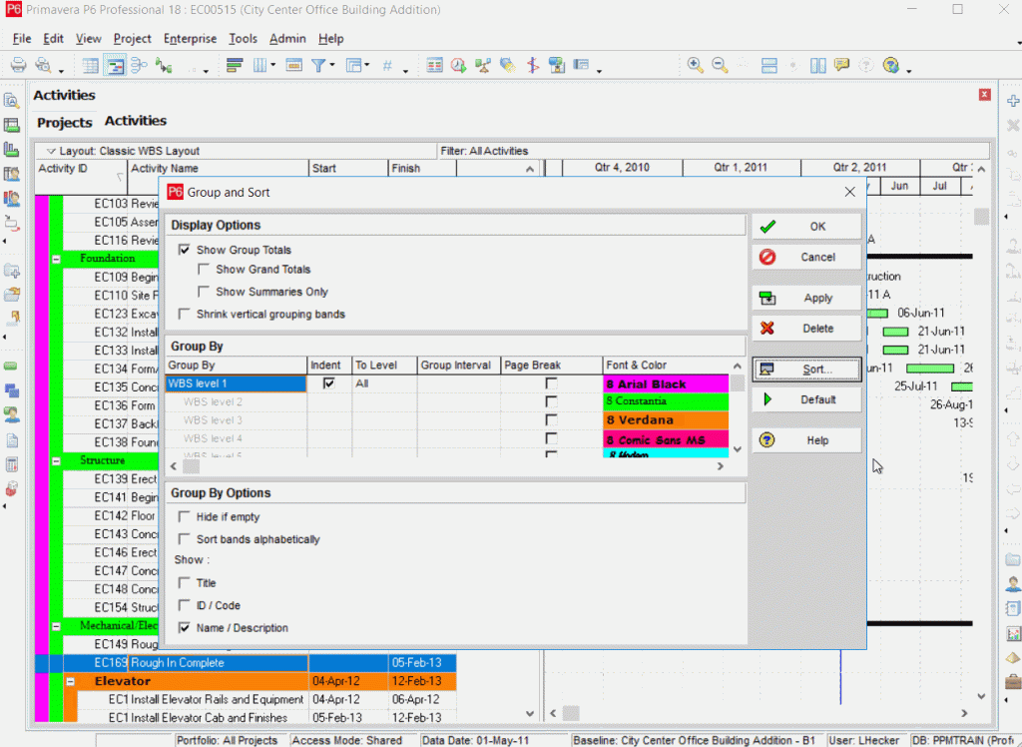Open the Activity Network view icon
The width and height of the screenshot is (1022, 747).
139,65
